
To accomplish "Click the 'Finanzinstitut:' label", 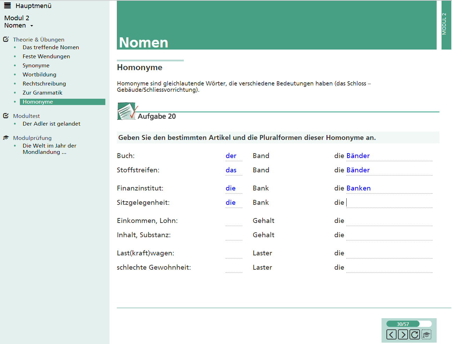I will 140,188.
